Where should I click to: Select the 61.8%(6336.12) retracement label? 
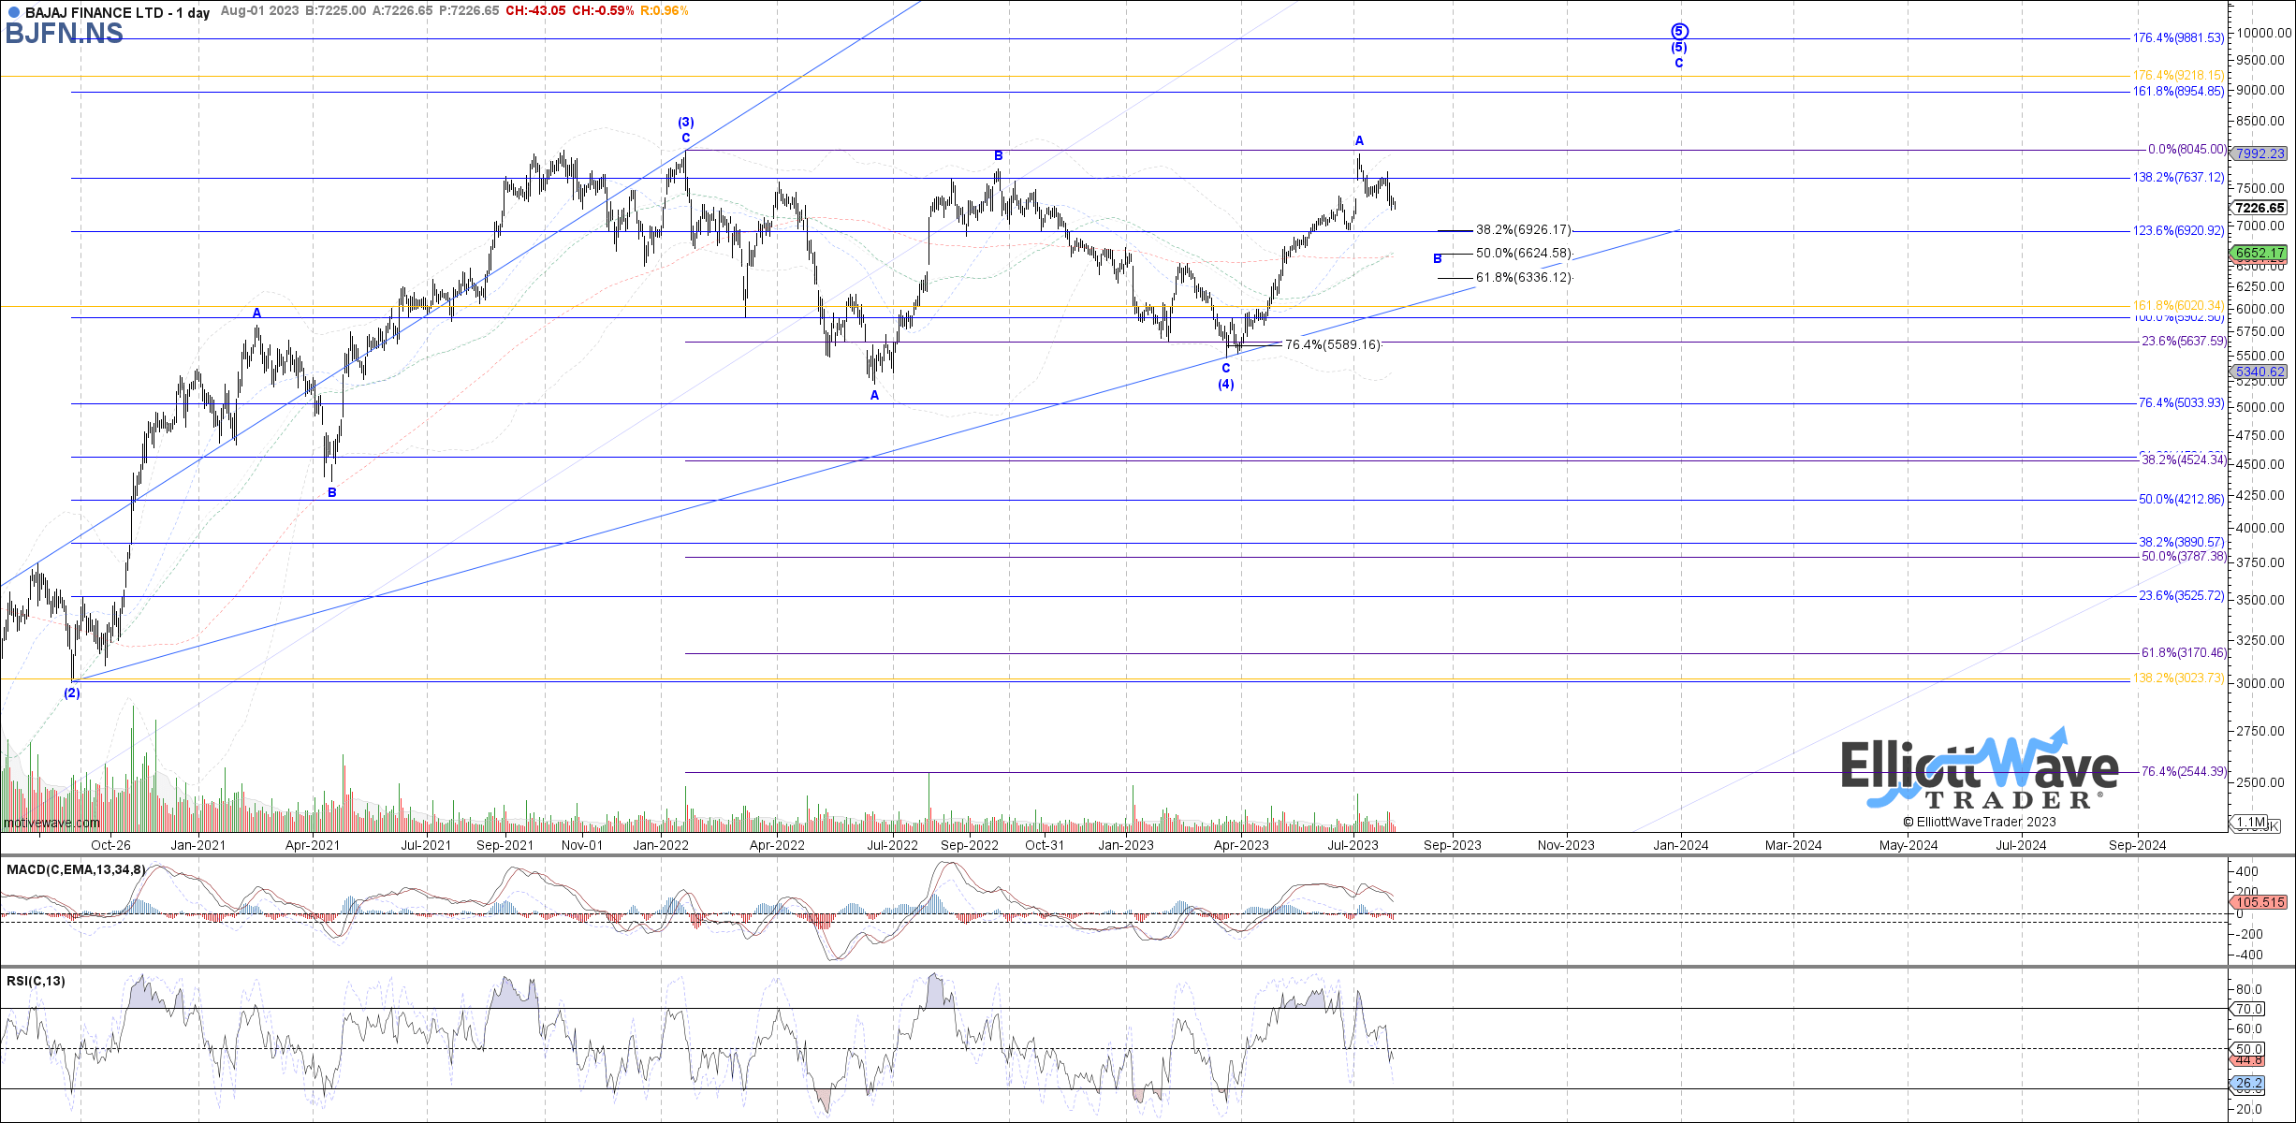(1523, 277)
